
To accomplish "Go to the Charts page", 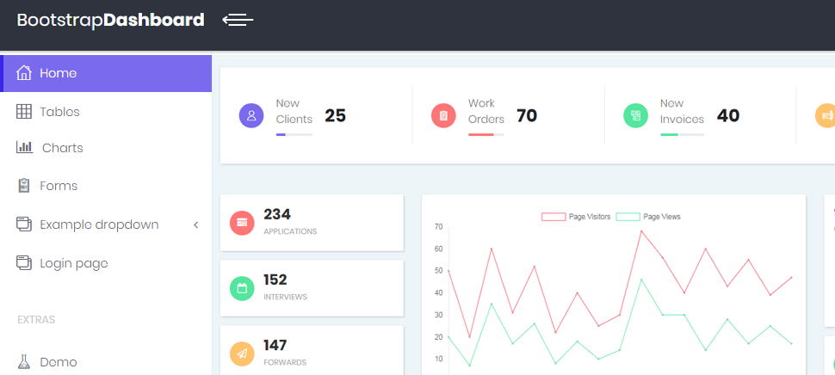I will coord(106,148).
